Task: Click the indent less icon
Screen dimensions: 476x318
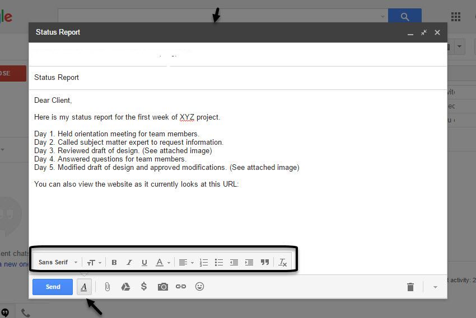Action: 234,263
